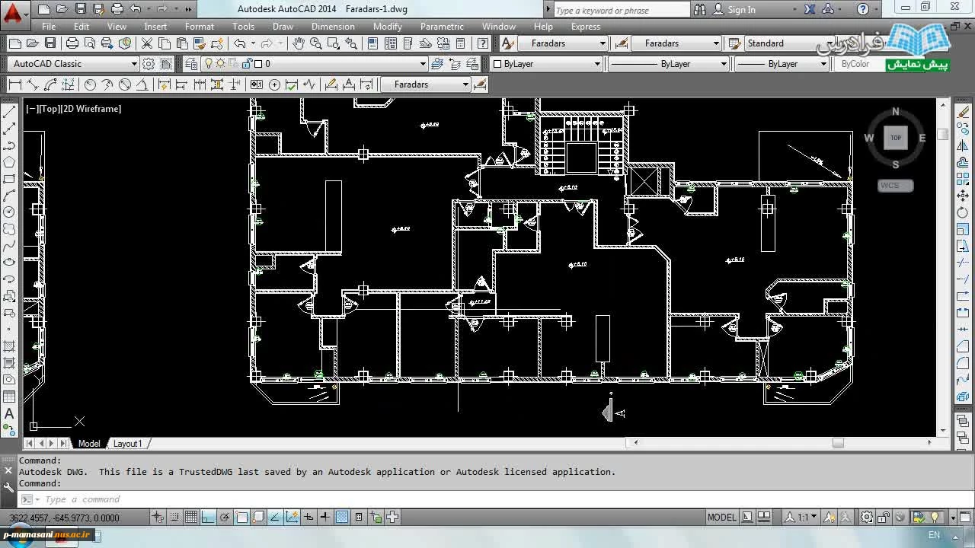Click the coordinates readout in status bar
Image resolution: width=975 pixels, height=548 pixels.
pos(64,518)
